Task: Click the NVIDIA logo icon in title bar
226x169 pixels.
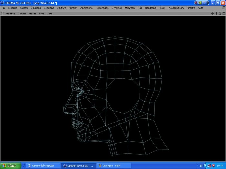Action: coord(200,3)
